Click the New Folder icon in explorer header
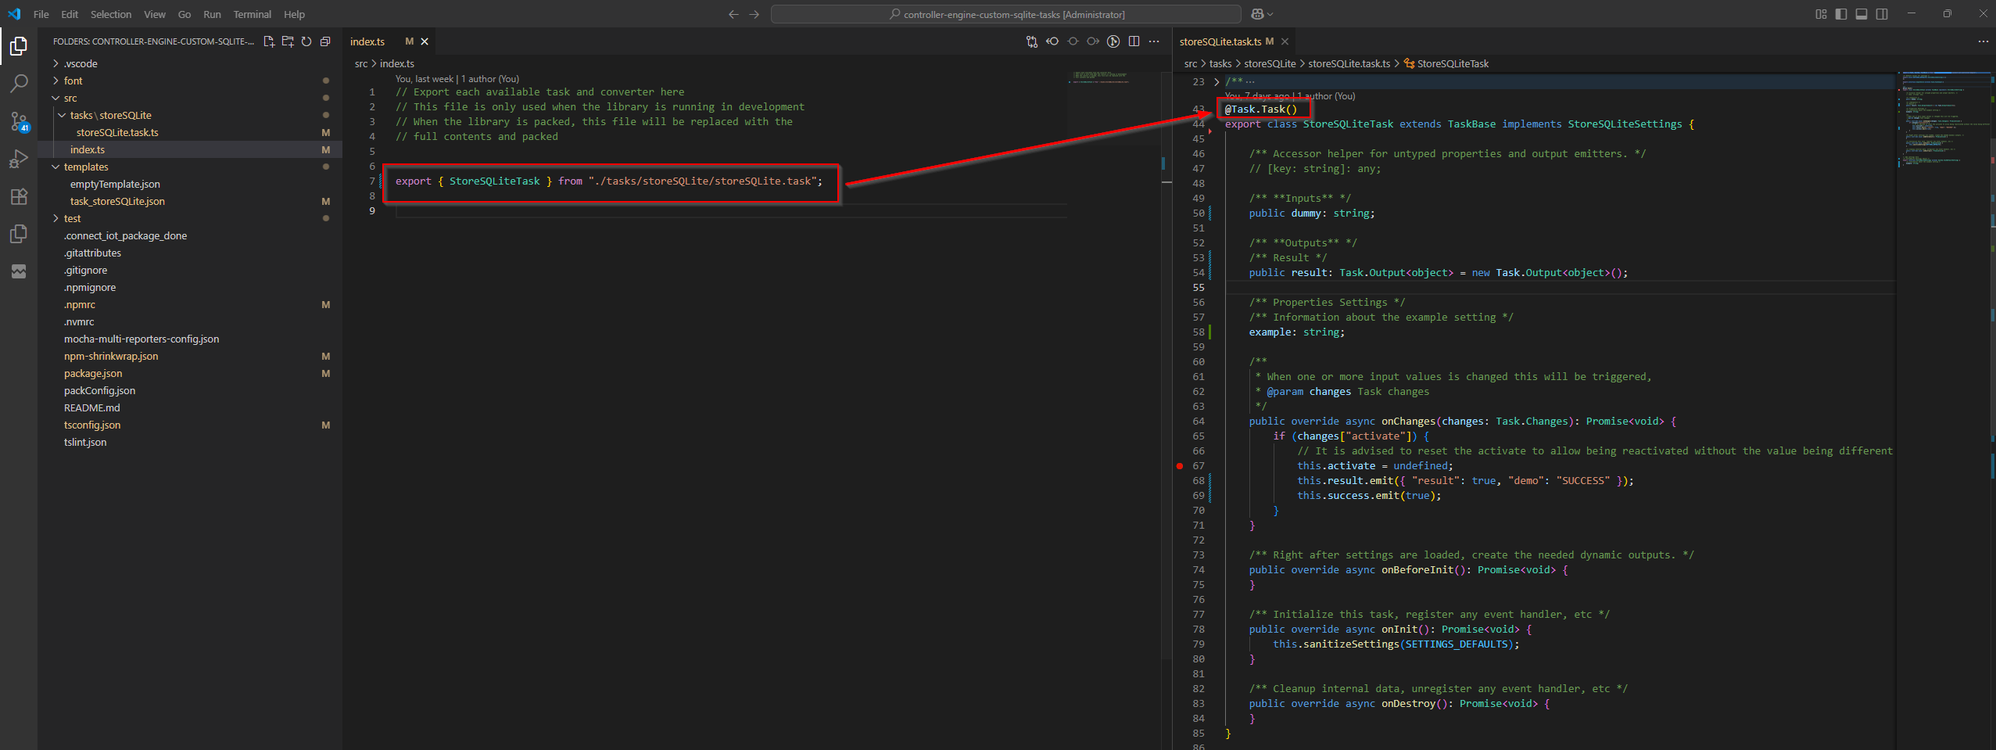1996x750 pixels. (288, 41)
